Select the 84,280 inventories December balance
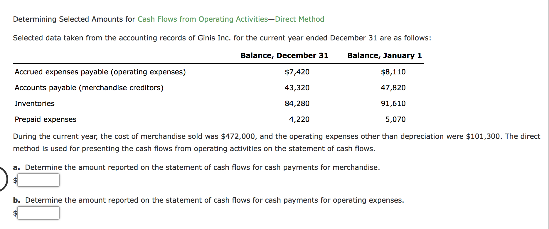549x229 pixels. (297, 103)
